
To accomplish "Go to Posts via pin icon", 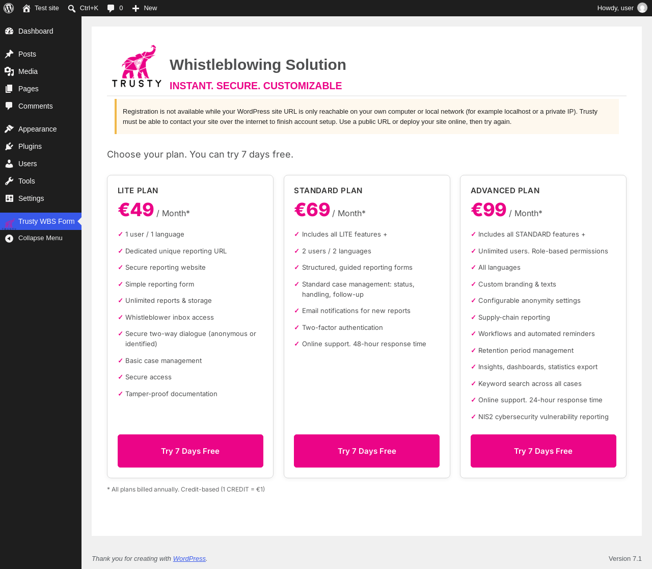I will 9,54.
